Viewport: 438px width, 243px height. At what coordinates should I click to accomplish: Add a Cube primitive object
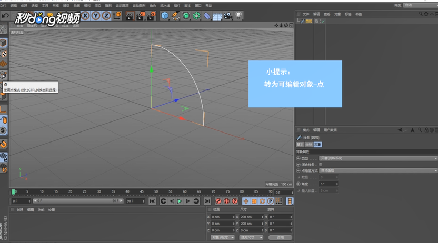[x=165, y=16]
